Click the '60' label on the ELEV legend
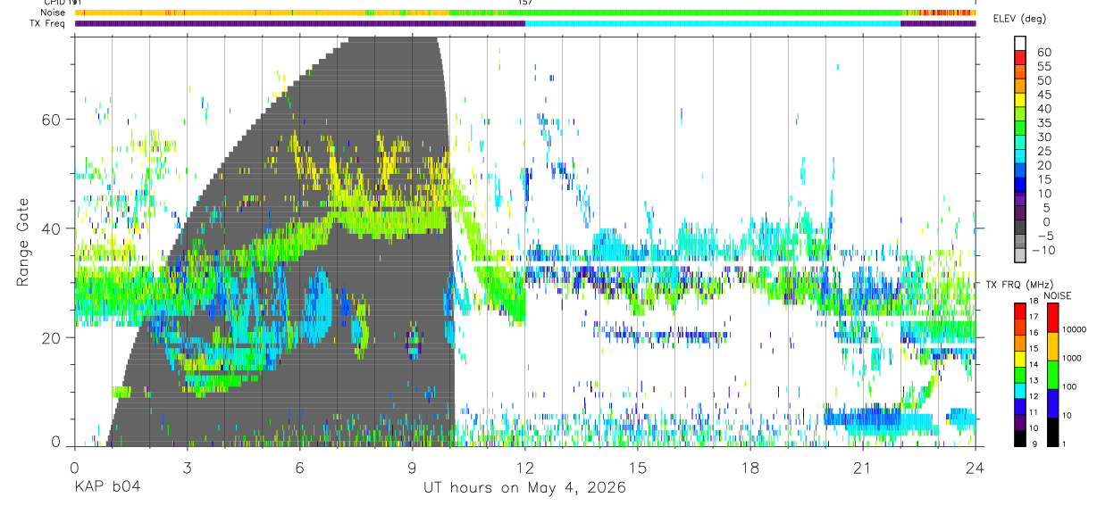1097x506 pixels. click(x=1043, y=51)
